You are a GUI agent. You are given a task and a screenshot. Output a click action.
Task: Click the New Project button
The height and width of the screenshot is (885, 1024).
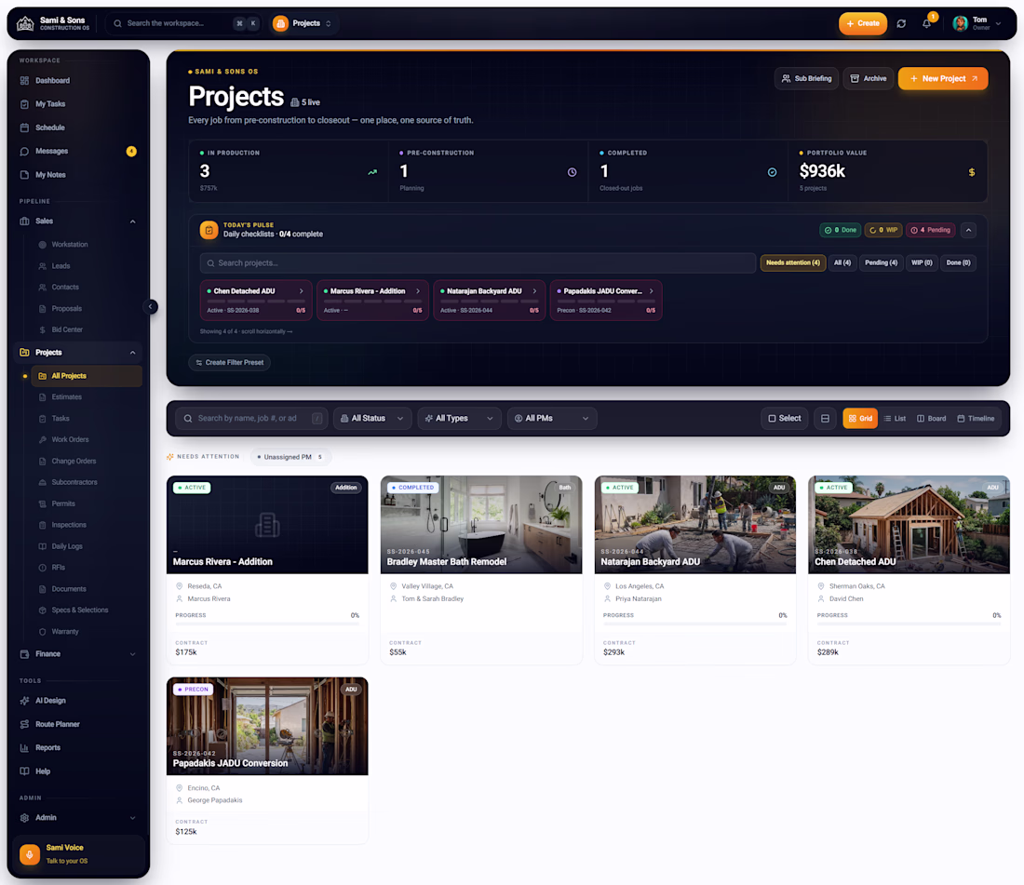click(x=943, y=78)
